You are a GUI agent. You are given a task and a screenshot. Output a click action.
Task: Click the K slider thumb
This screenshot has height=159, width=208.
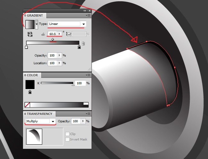[73, 85]
